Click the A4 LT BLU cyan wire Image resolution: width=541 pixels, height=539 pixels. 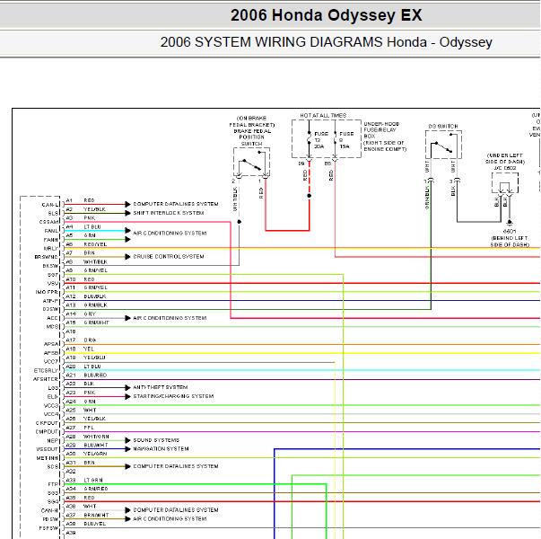click(x=95, y=231)
